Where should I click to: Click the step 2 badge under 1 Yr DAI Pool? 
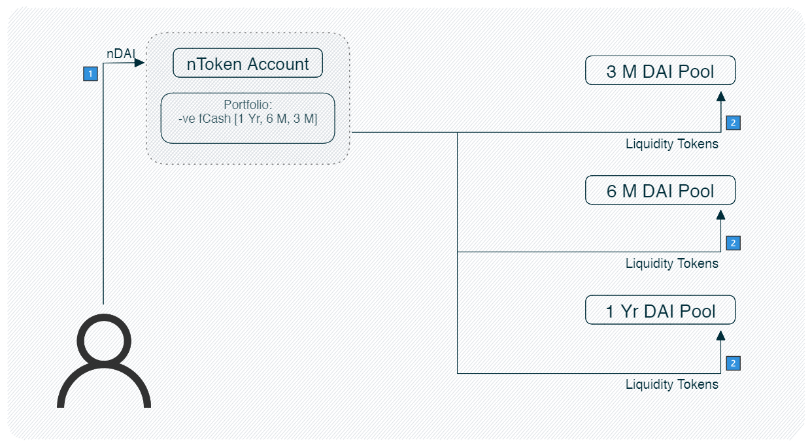click(733, 363)
